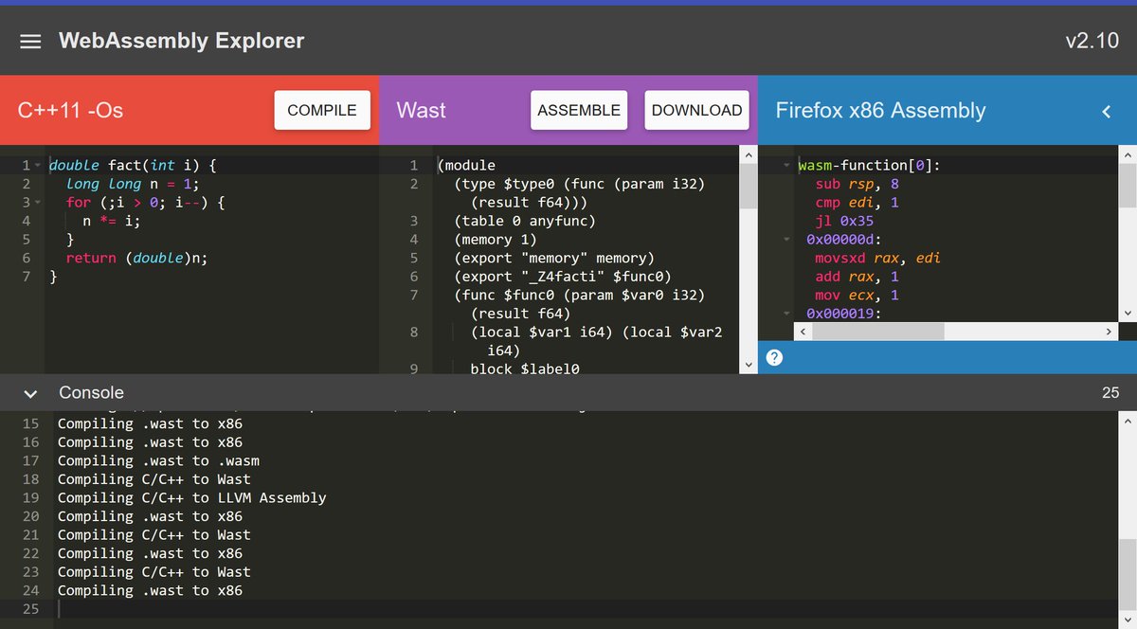Click 'jl 0x35' assembly line

pos(844,221)
